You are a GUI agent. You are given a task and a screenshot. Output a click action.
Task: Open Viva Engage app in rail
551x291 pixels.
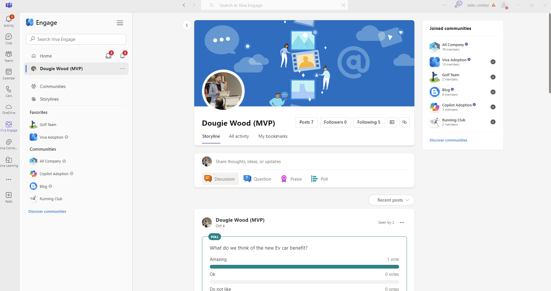[x=9, y=127]
